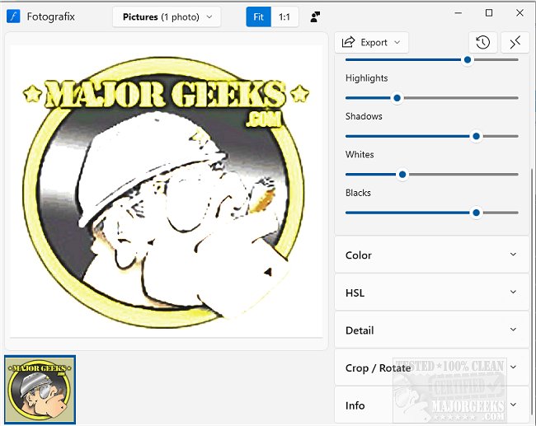Image resolution: width=536 pixels, height=426 pixels.
Task: Switch to 1:1 zoom mode
Action: tap(284, 16)
